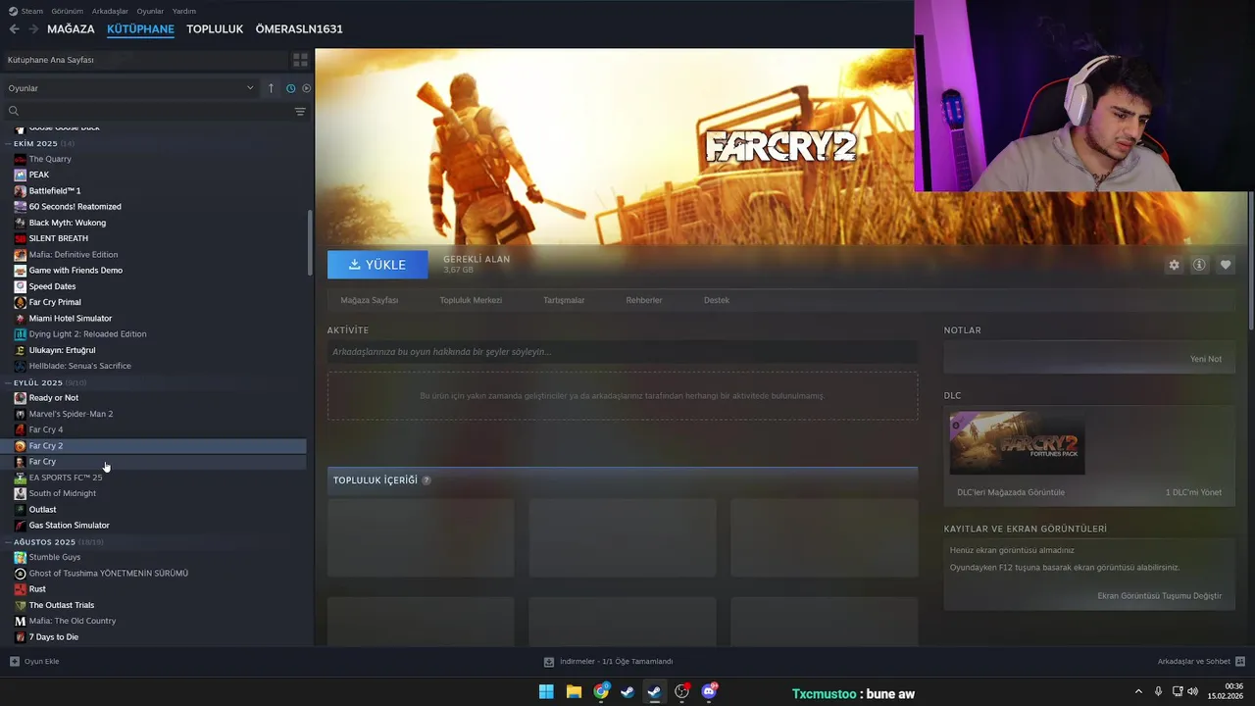Open advanced filter options icon
The width and height of the screenshot is (1255, 706).
(x=300, y=111)
